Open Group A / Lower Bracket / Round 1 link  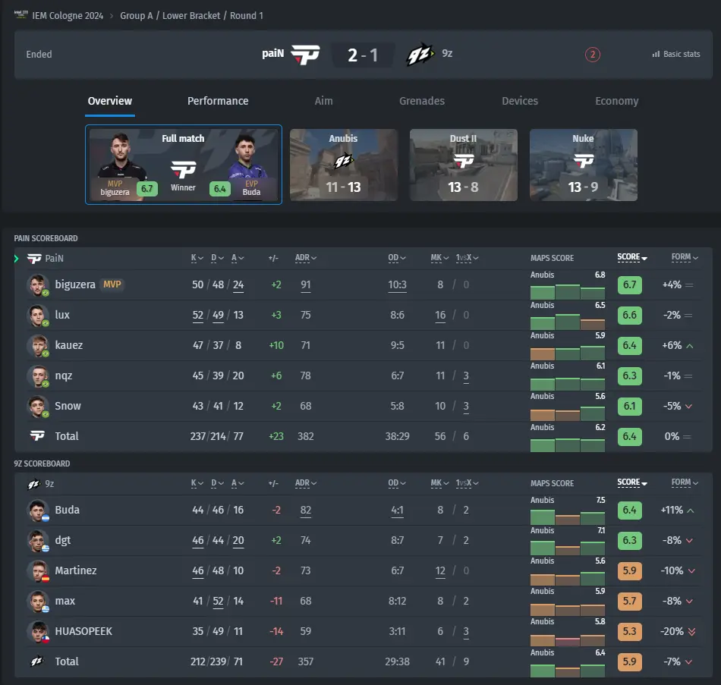pos(192,16)
